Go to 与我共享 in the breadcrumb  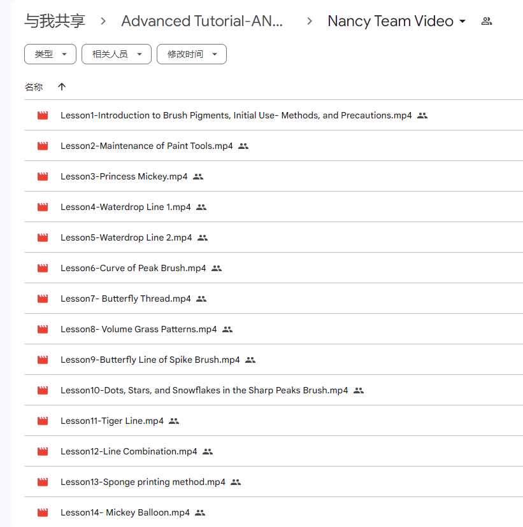click(55, 21)
